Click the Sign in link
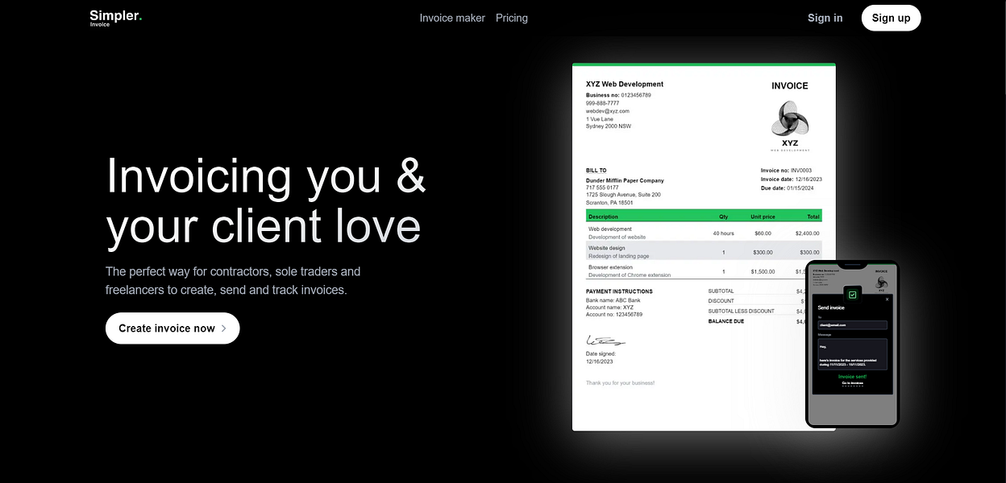 pos(825,17)
